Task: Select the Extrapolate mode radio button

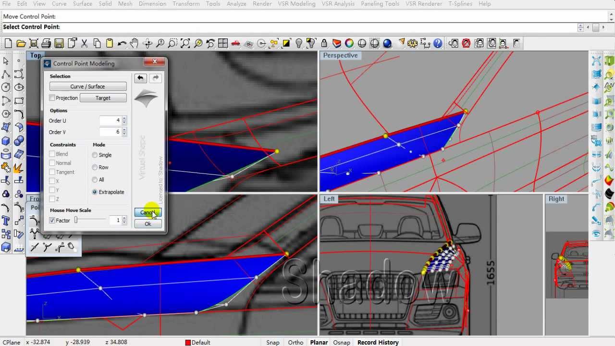Action: click(x=95, y=192)
